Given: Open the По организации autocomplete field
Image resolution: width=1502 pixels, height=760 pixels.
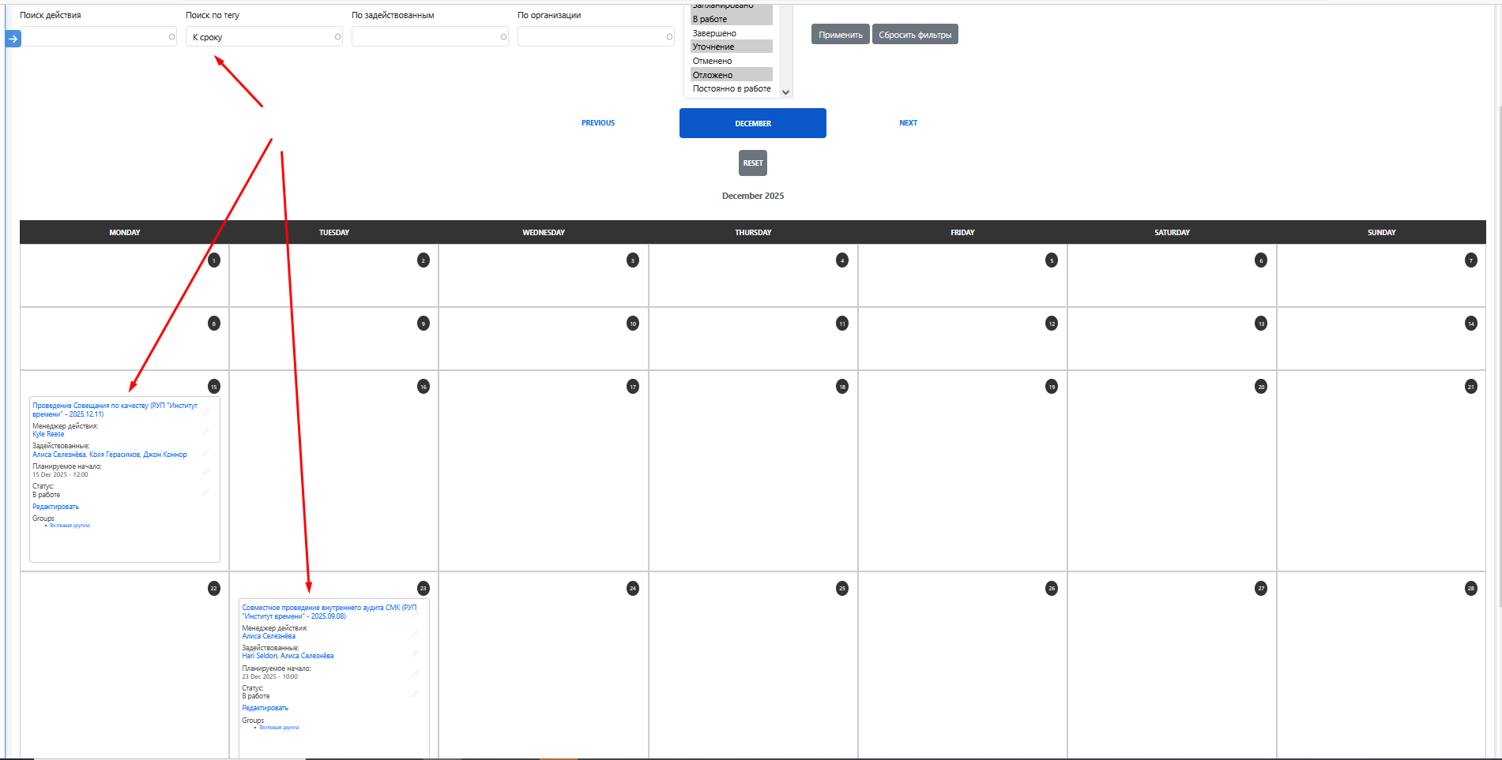Looking at the screenshot, I should point(591,37).
